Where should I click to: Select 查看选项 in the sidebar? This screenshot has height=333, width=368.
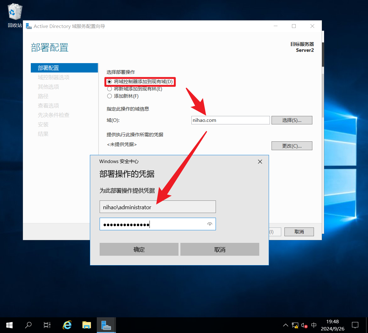click(x=48, y=106)
